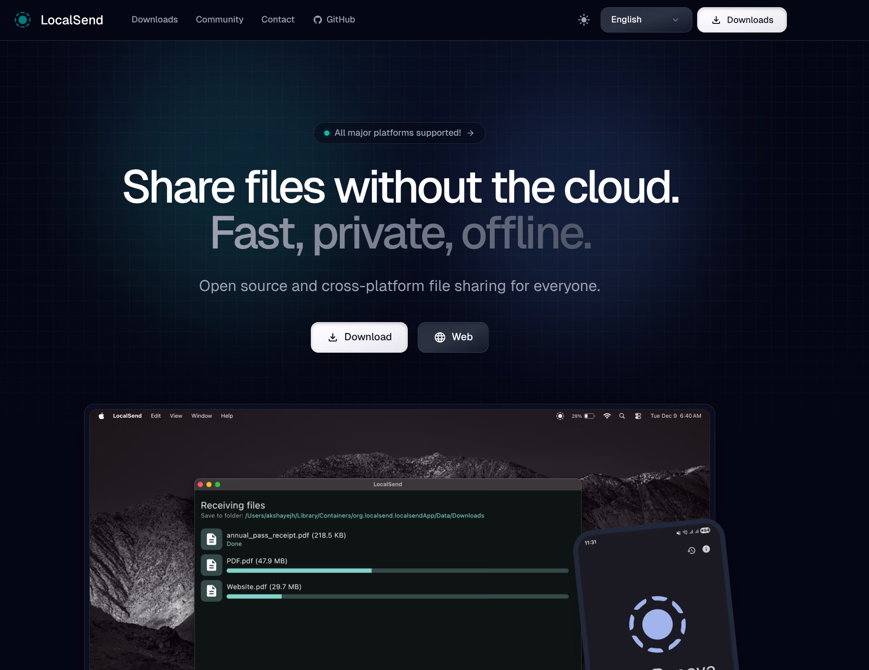The width and height of the screenshot is (869, 670).
Task: Click the arrow on the platforms supported banner
Action: pos(470,133)
